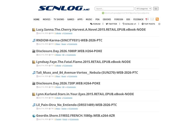Open Lyndsay.Faye.The.Fatal.Flame post title
193x121 pixels.
tap(83, 62)
